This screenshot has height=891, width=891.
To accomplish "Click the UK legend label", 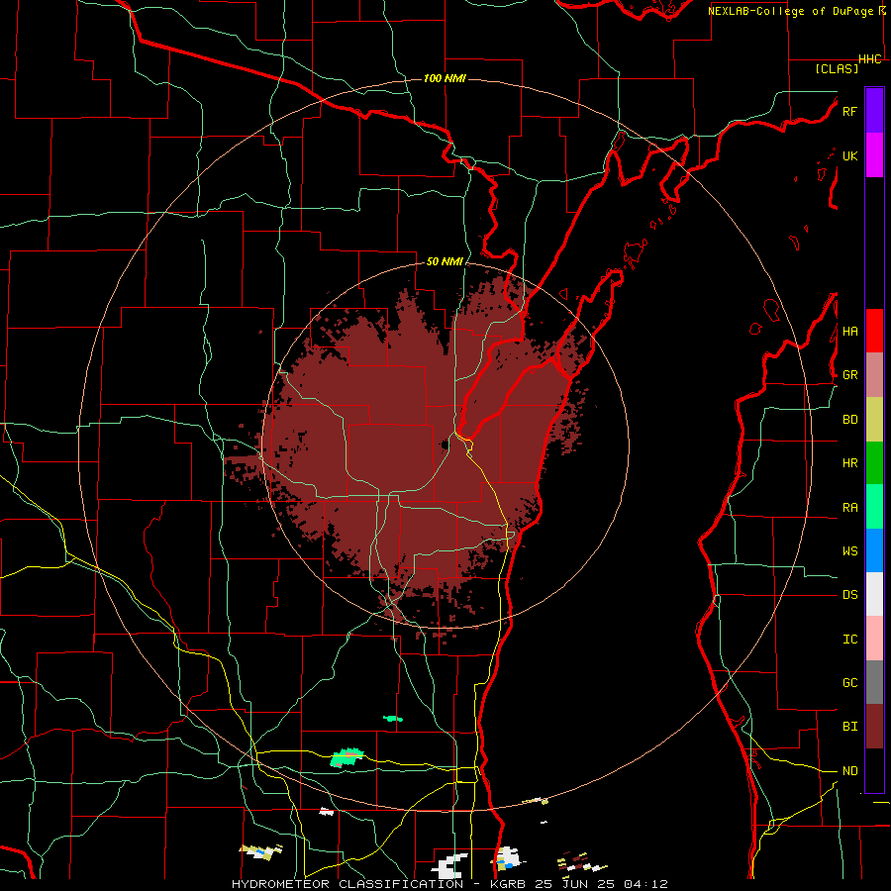I will (849, 155).
